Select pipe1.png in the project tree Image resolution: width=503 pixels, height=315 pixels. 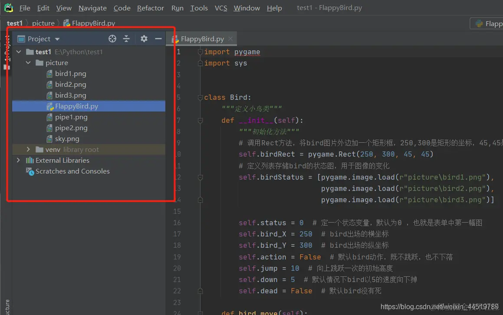(89, 117)
